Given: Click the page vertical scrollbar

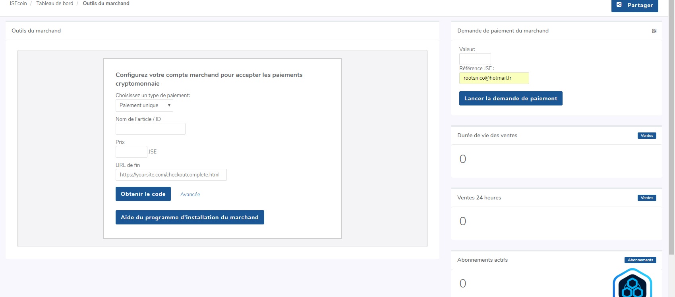Looking at the screenshot, I should [x=671, y=127].
